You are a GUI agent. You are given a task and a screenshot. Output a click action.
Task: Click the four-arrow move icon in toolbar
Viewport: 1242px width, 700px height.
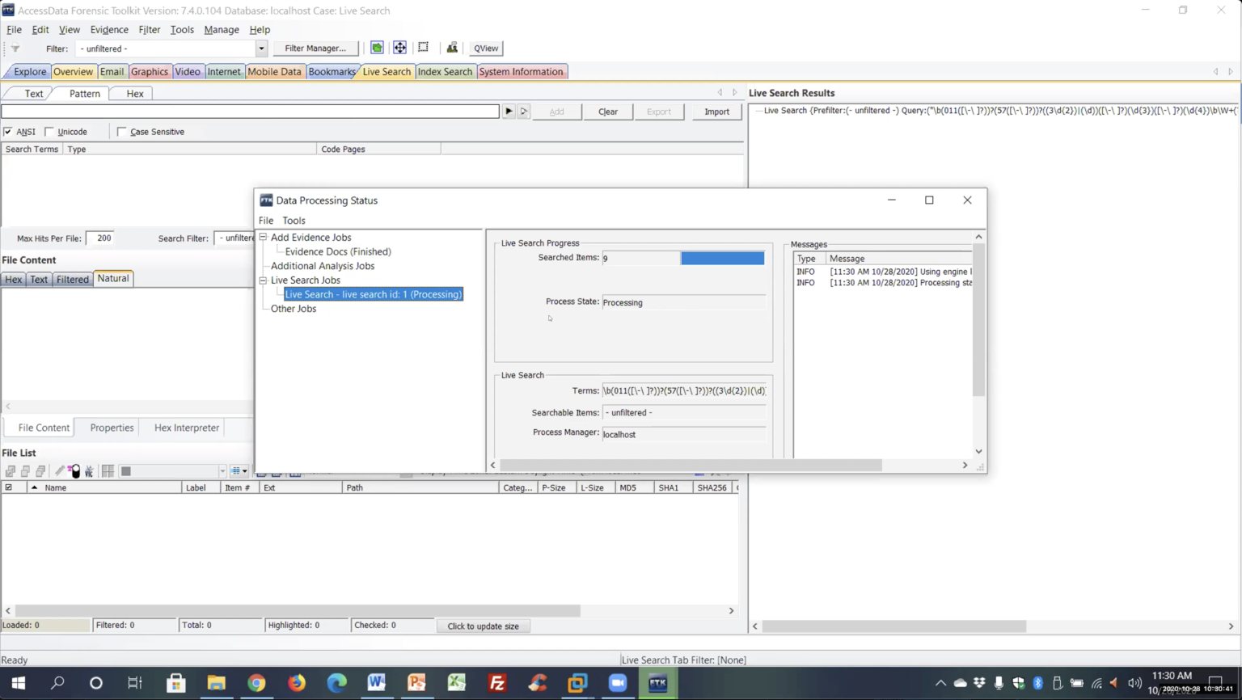tap(399, 48)
